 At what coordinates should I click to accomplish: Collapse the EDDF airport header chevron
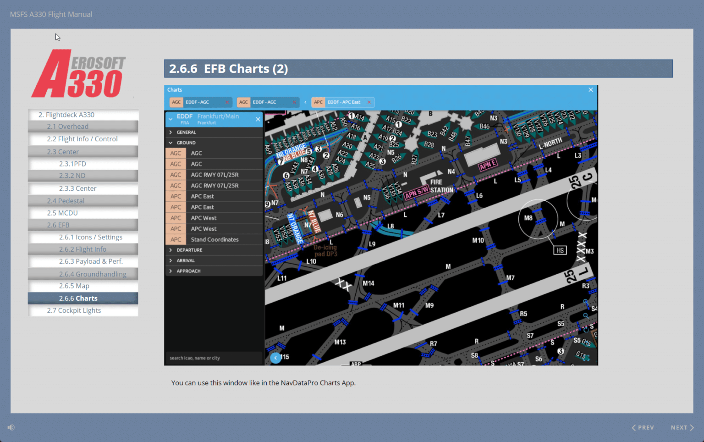click(x=170, y=119)
